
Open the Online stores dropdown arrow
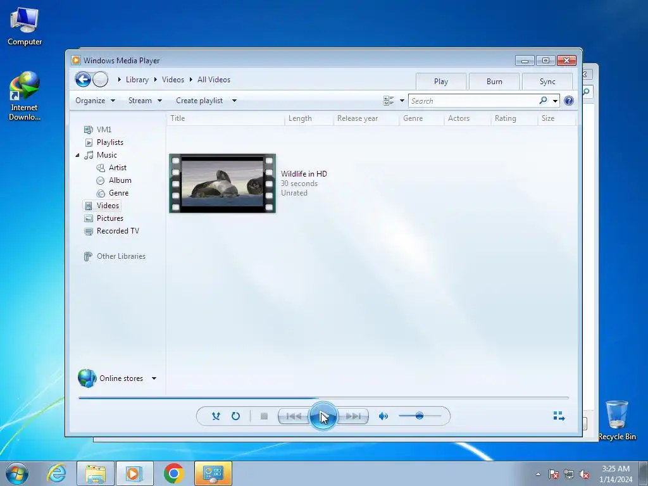click(x=154, y=378)
